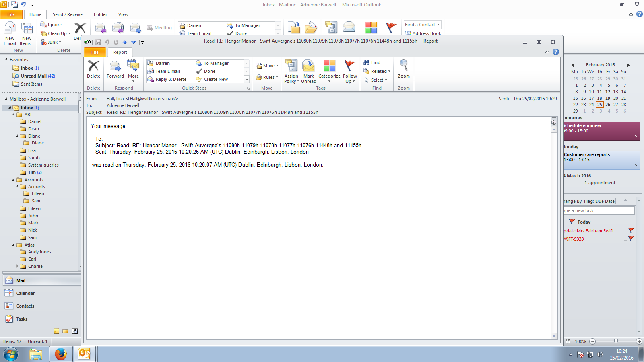Forward the read report
644x362 pixels.
click(115, 70)
